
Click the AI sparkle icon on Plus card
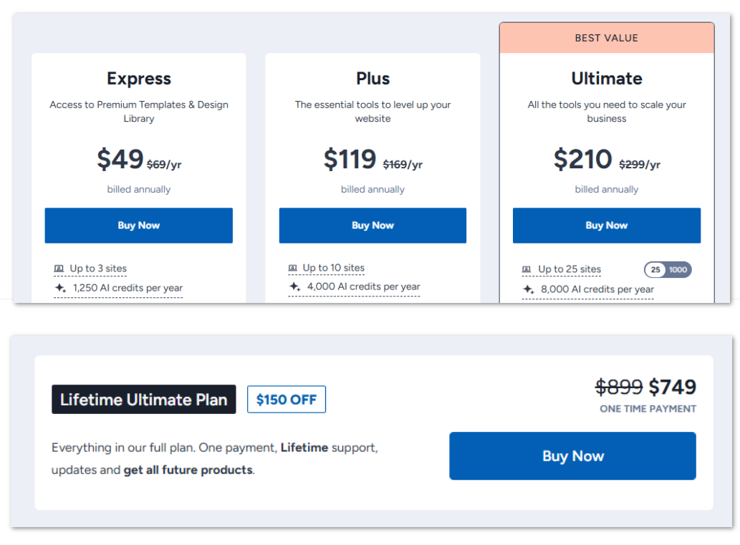(x=294, y=288)
